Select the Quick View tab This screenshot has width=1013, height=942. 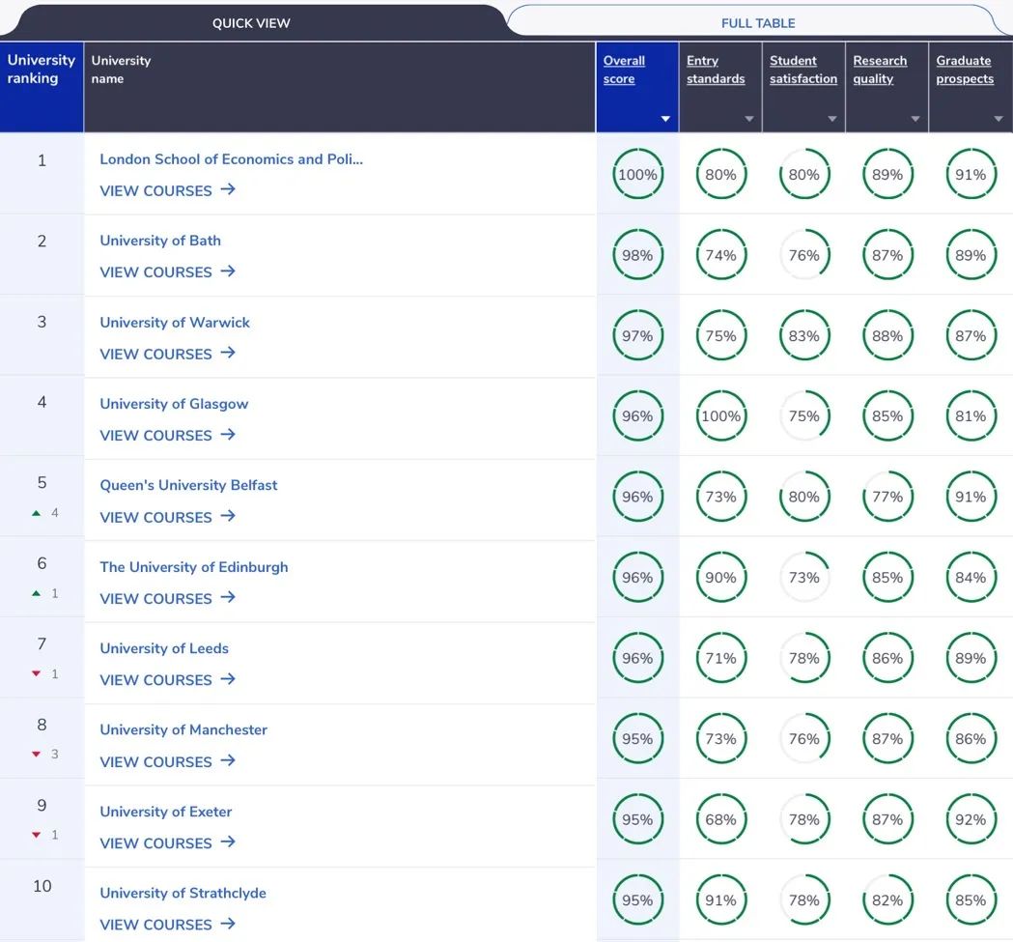tap(251, 22)
